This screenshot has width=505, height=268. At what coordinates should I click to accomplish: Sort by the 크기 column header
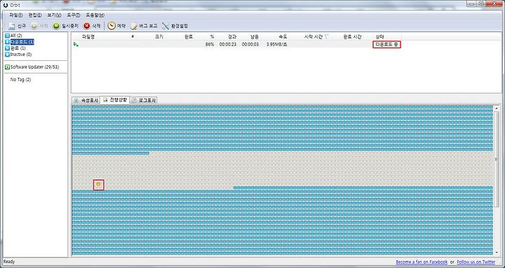(159, 37)
